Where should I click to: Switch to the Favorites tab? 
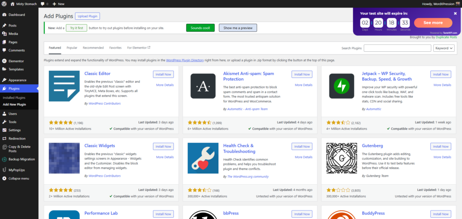tap(115, 48)
